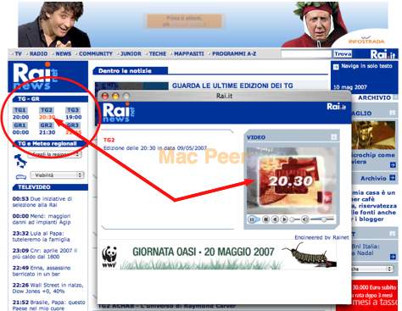
Task: Click the car icon beside Viabilità
Action: click(20, 176)
